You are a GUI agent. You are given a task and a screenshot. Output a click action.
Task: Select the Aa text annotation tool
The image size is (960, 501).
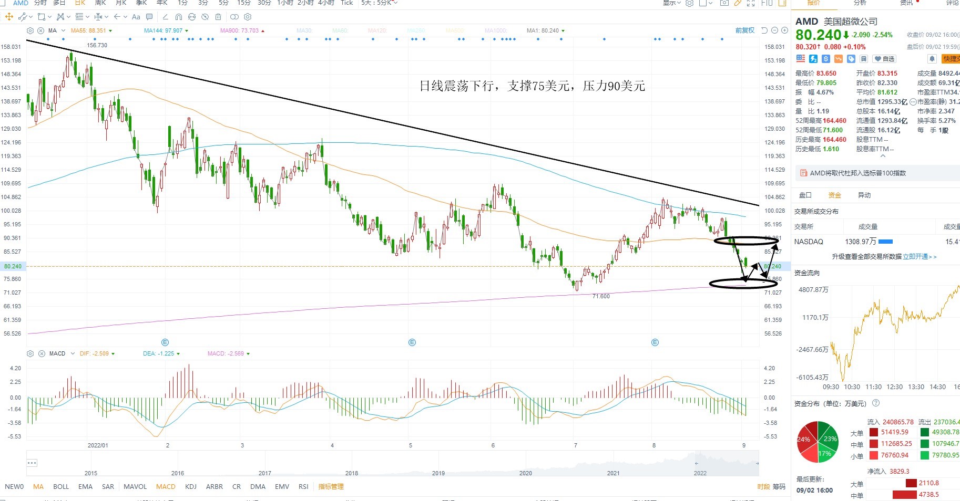click(x=136, y=17)
